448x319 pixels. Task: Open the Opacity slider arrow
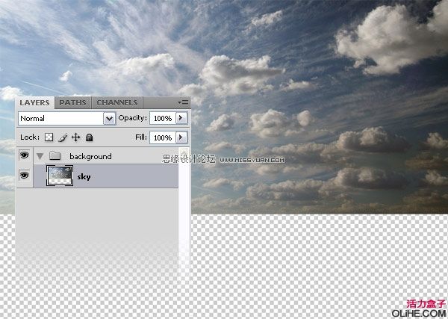[181, 118]
